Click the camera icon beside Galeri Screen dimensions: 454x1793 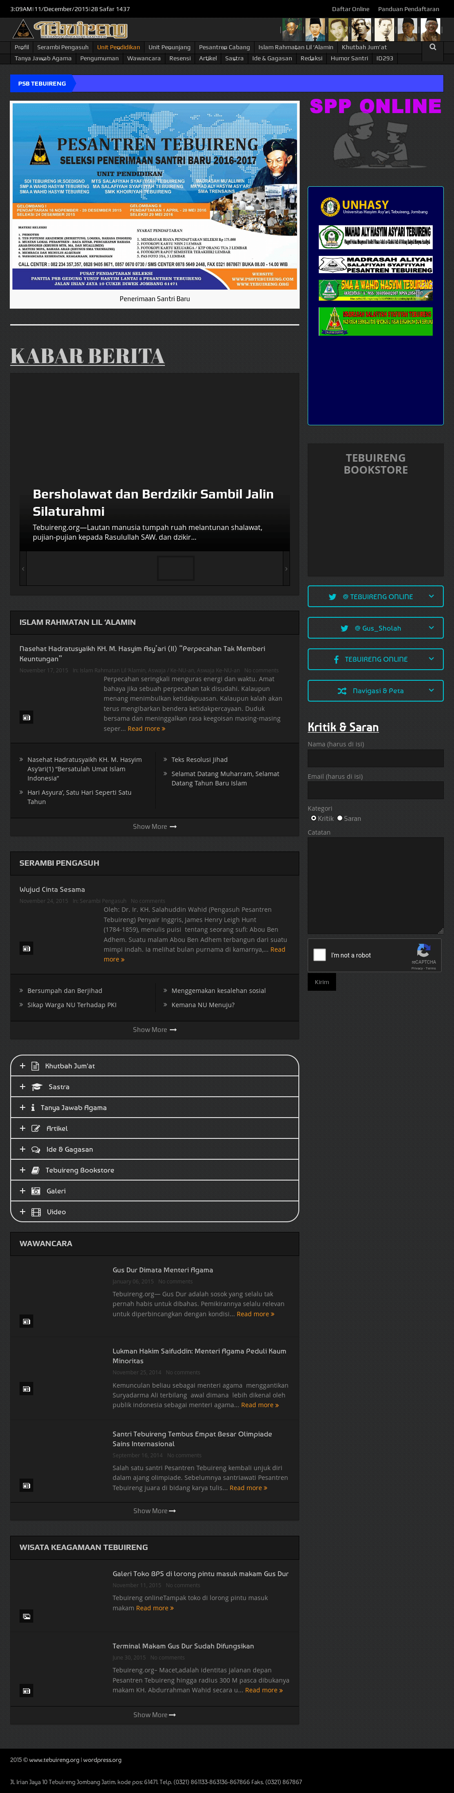click(36, 1191)
